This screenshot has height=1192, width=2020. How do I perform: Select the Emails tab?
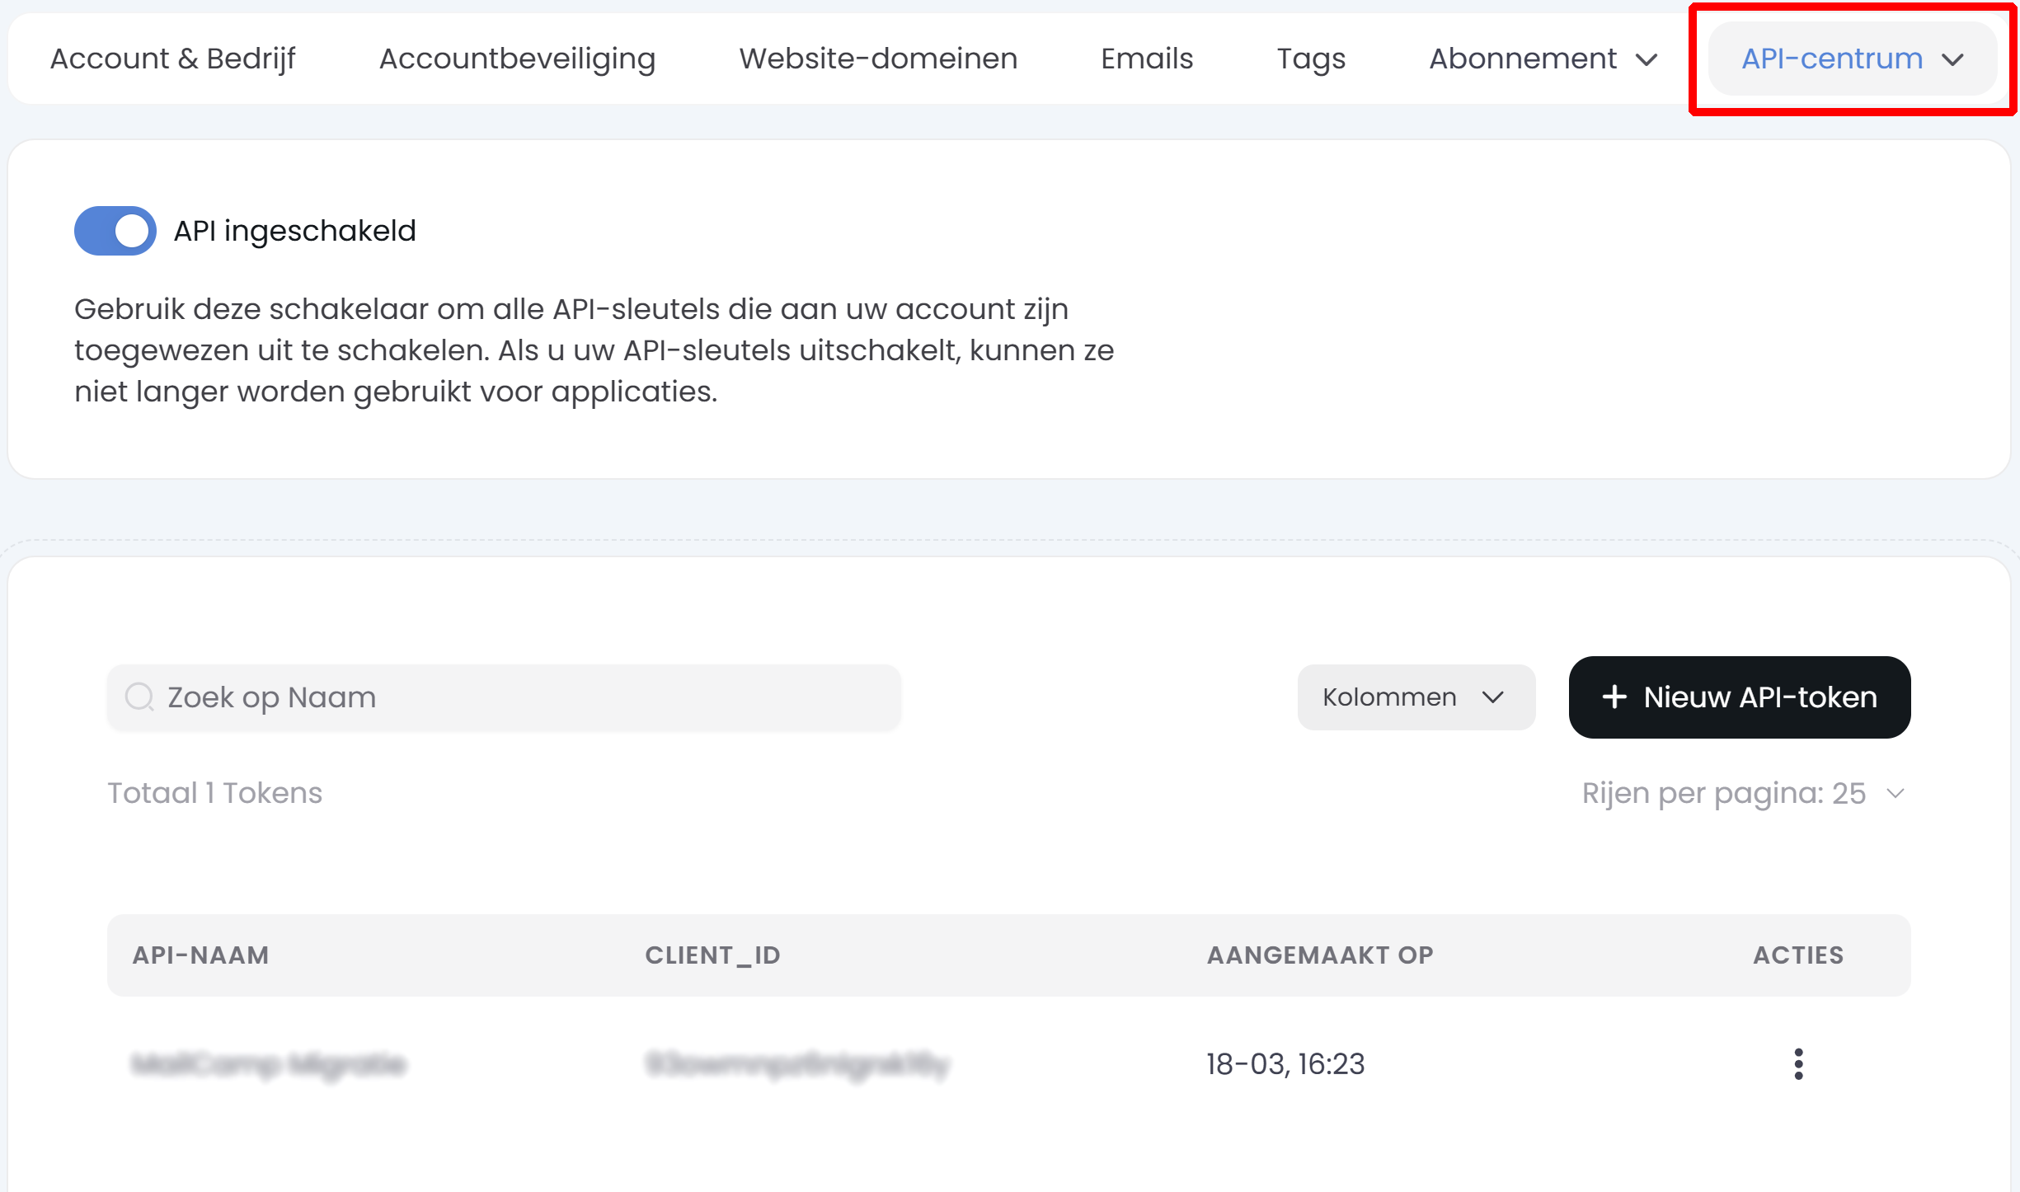1147,59
